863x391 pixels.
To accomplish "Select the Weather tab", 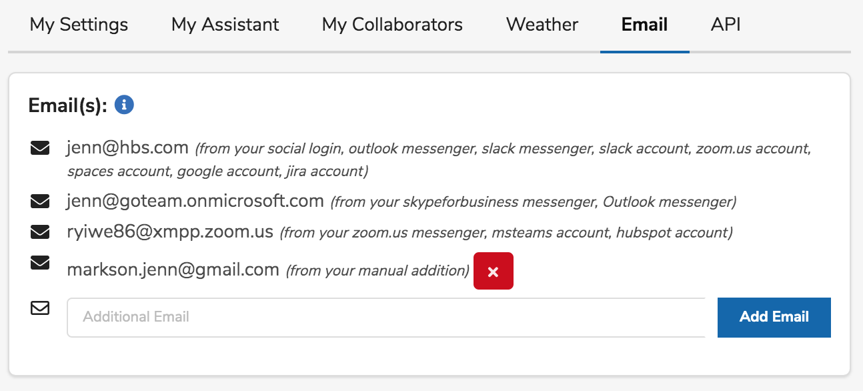I will click(x=542, y=25).
